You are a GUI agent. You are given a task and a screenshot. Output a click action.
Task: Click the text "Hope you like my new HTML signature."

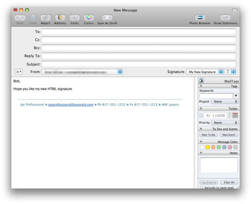coord(43,89)
